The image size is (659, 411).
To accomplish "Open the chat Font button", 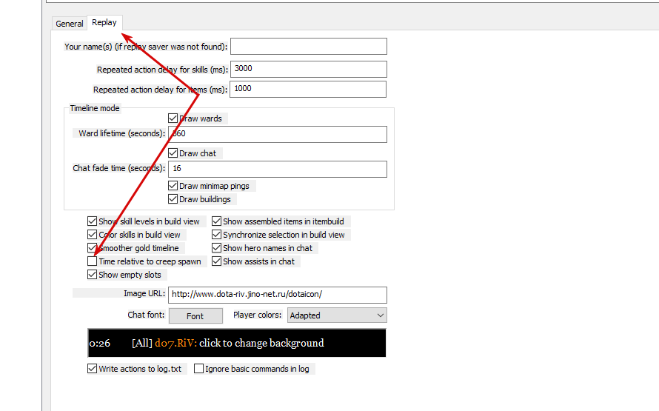I will point(195,316).
